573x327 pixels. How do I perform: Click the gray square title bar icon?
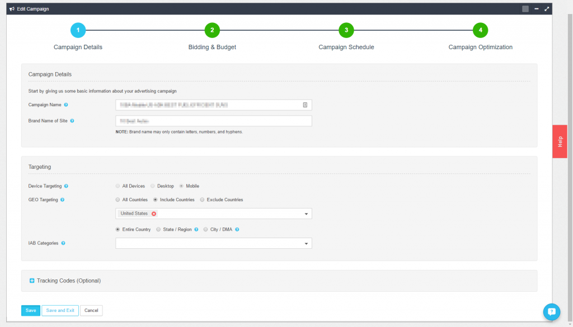pos(525,9)
